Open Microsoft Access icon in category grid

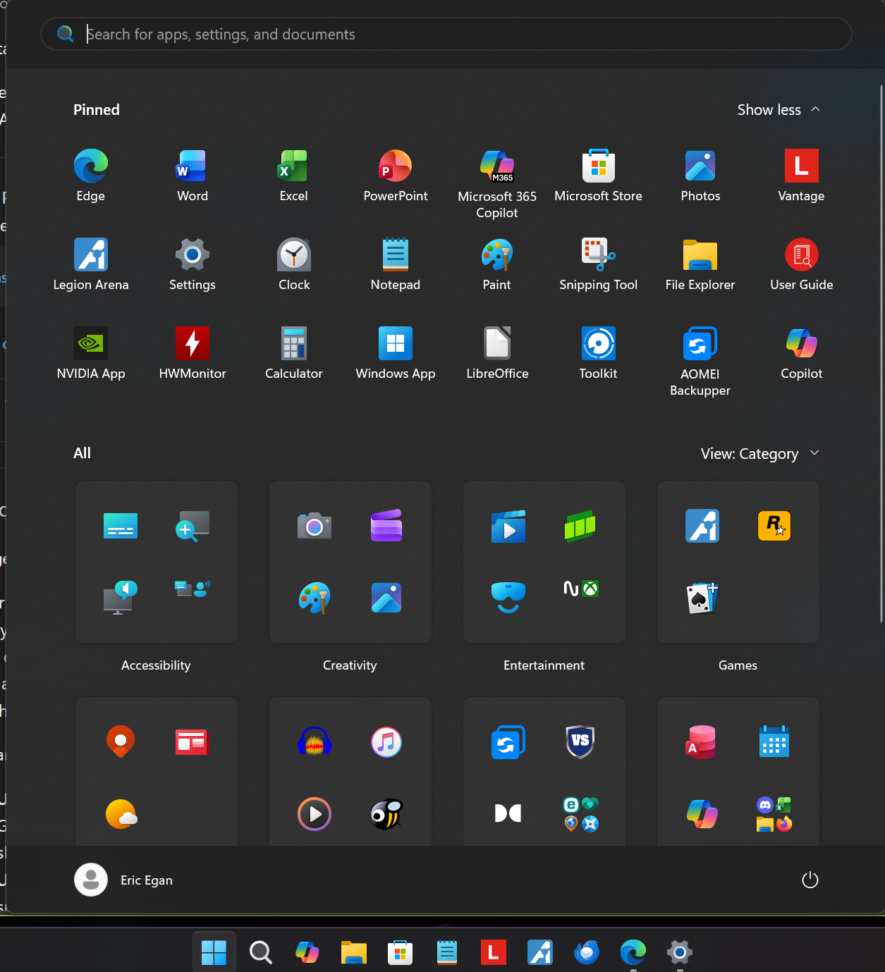[x=702, y=742]
